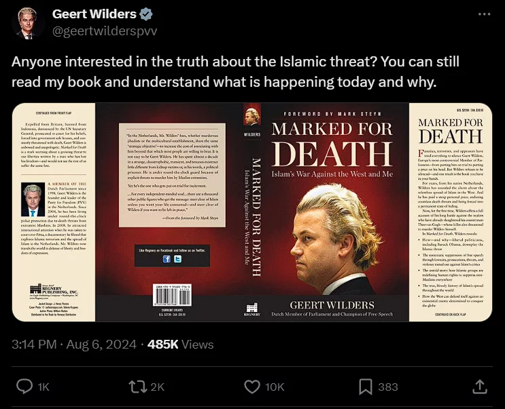Click the 2K reposts count

pyautogui.click(x=158, y=387)
